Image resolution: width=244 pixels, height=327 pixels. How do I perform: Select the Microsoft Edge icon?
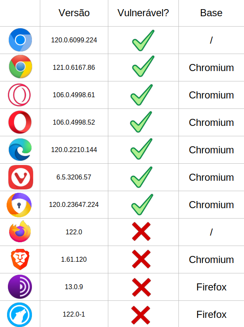pyautogui.click(x=20, y=150)
